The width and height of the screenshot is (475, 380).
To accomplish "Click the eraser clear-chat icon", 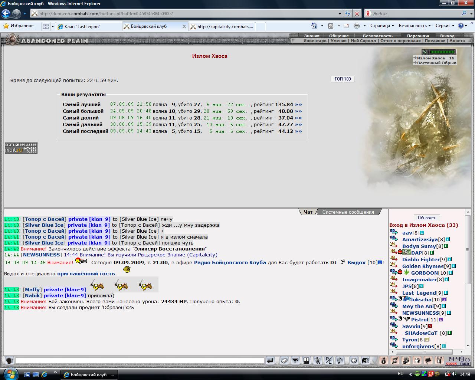I will tap(284, 361).
